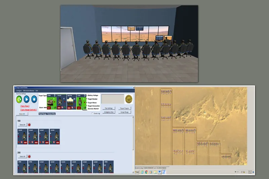Click the system tray clock
Viewport: 269px width, 179px height.
(x=250, y=172)
